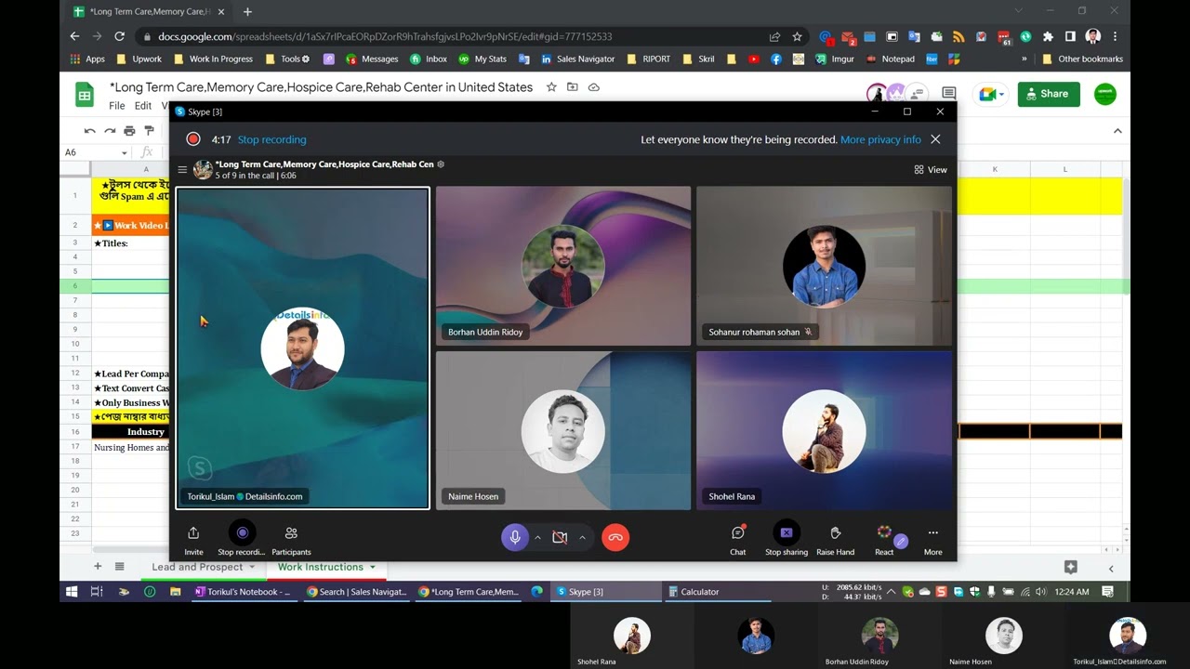
Task: Change the call layout with View button
Action: 931,170
